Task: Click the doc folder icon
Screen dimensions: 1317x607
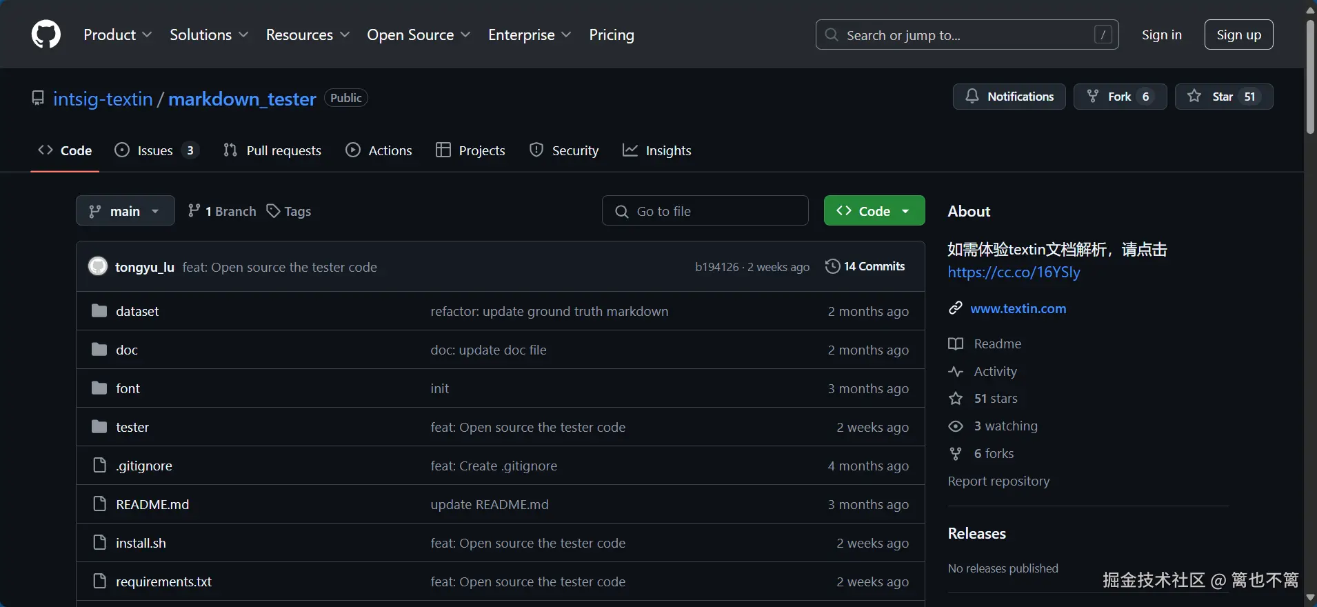Action: 99,349
